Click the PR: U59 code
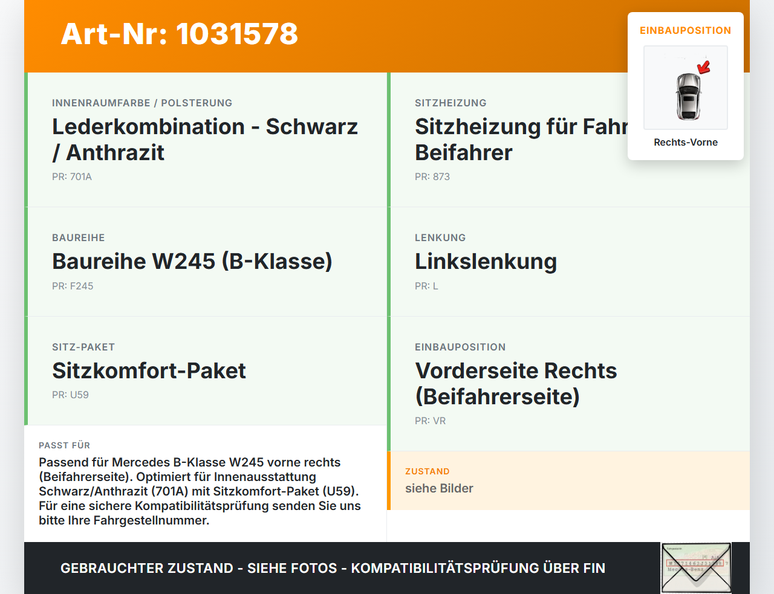The image size is (774, 594). point(70,395)
